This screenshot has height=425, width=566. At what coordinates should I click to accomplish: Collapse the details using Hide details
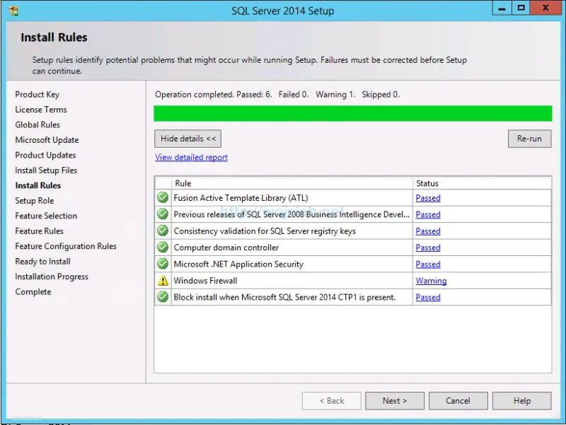(187, 139)
